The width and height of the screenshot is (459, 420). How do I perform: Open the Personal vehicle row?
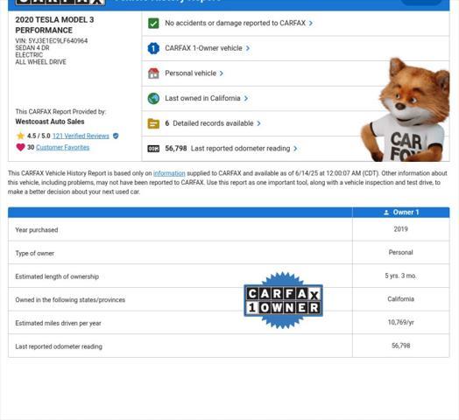pos(296,73)
